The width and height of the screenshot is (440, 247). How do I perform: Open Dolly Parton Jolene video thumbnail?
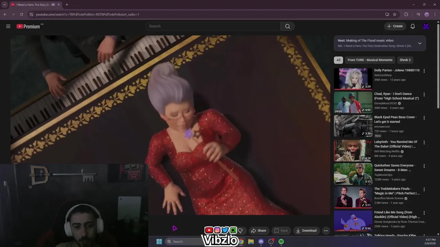pos(353,79)
